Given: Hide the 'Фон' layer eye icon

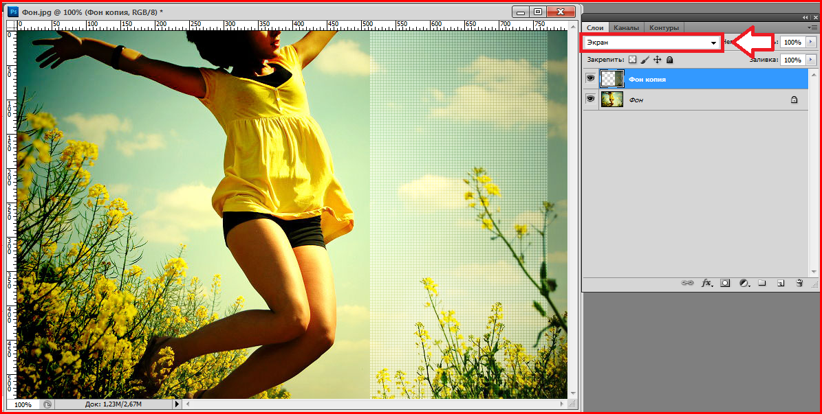Looking at the screenshot, I should pyautogui.click(x=591, y=99).
